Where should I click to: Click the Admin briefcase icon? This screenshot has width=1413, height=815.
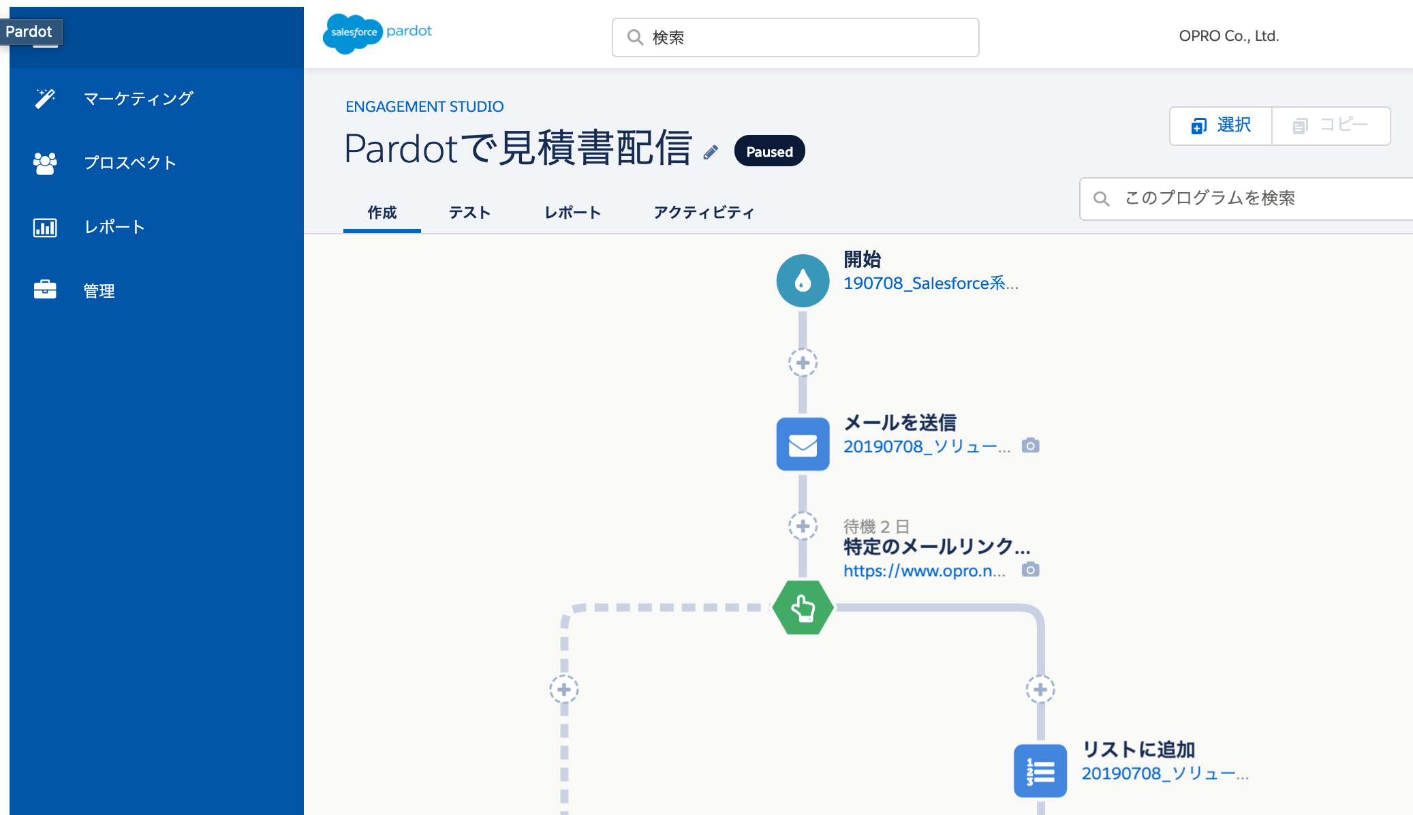click(x=45, y=290)
